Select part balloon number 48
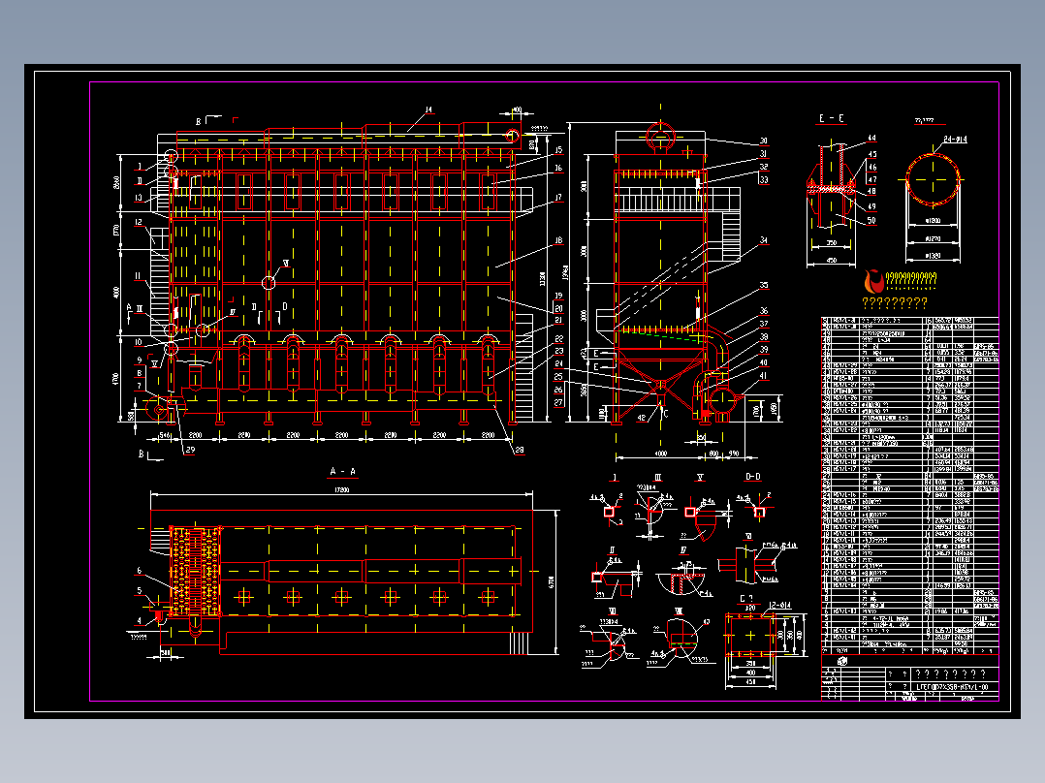1045x783 pixels. coord(871,191)
